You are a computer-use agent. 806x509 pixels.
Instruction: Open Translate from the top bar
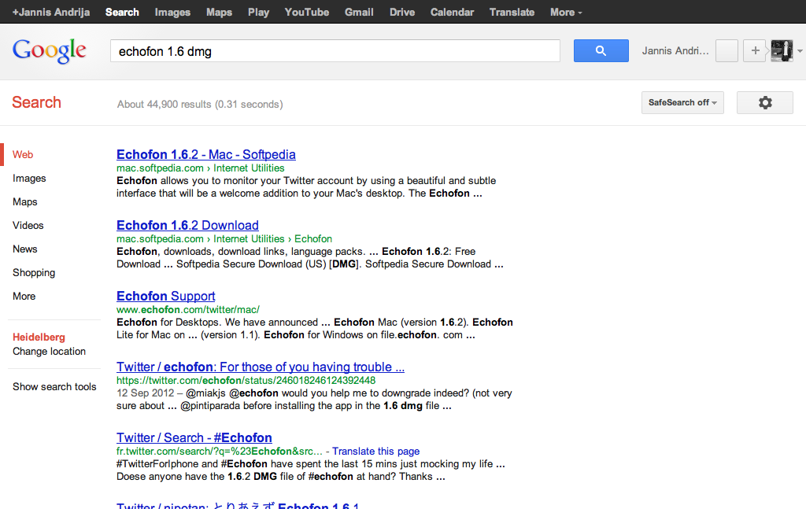click(512, 13)
